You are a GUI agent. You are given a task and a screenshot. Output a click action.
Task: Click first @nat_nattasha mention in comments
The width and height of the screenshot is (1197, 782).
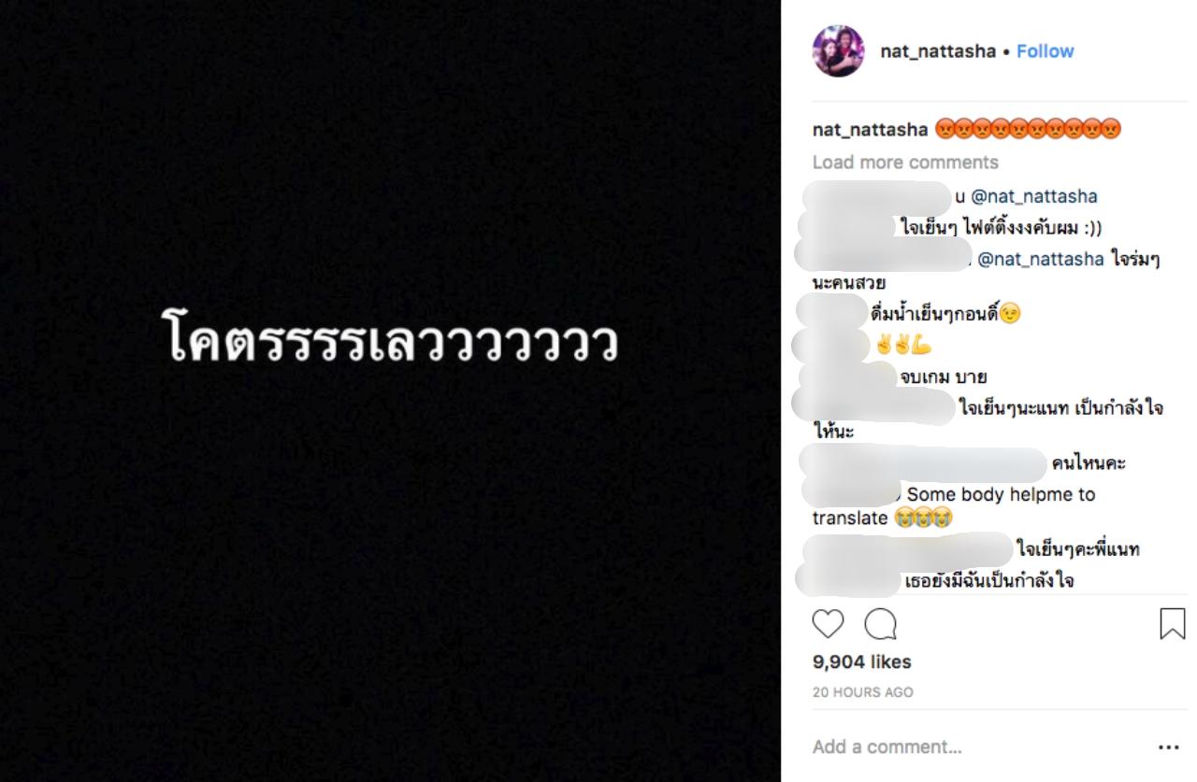coord(1034,197)
